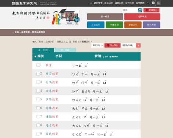Screen dimensions: 173x138
Task: Check the box for row 5 多語教育
Action: [38, 99]
